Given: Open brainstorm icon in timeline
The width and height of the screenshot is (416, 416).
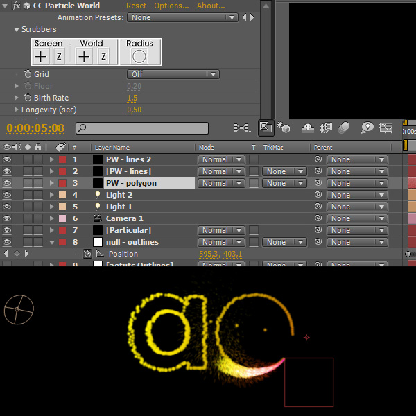Looking at the screenshot, I should pyautogui.click(x=367, y=128).
